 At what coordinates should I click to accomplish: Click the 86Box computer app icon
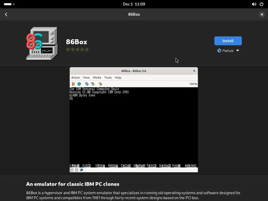pyautogui.click(x=42, y=43)
